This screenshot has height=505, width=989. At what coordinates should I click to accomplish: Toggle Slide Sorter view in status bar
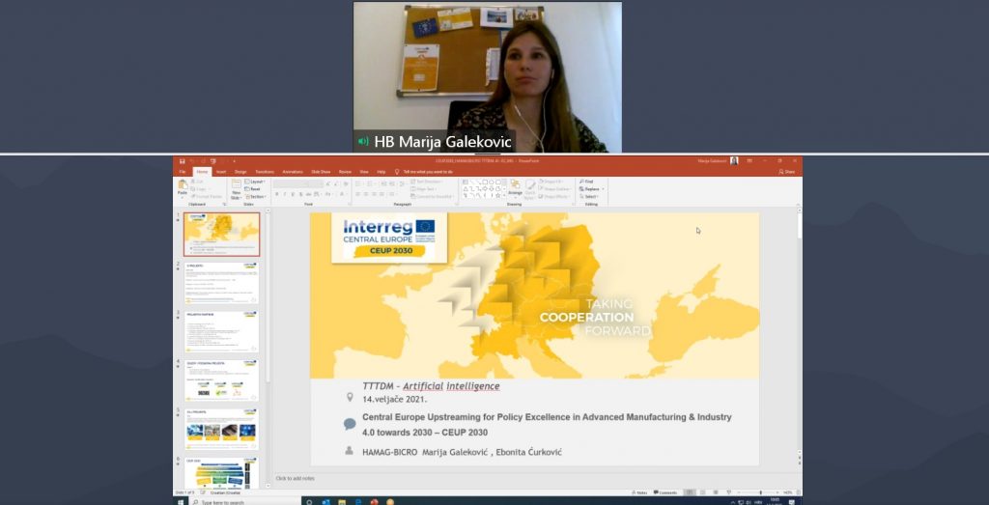coord(702,492)
